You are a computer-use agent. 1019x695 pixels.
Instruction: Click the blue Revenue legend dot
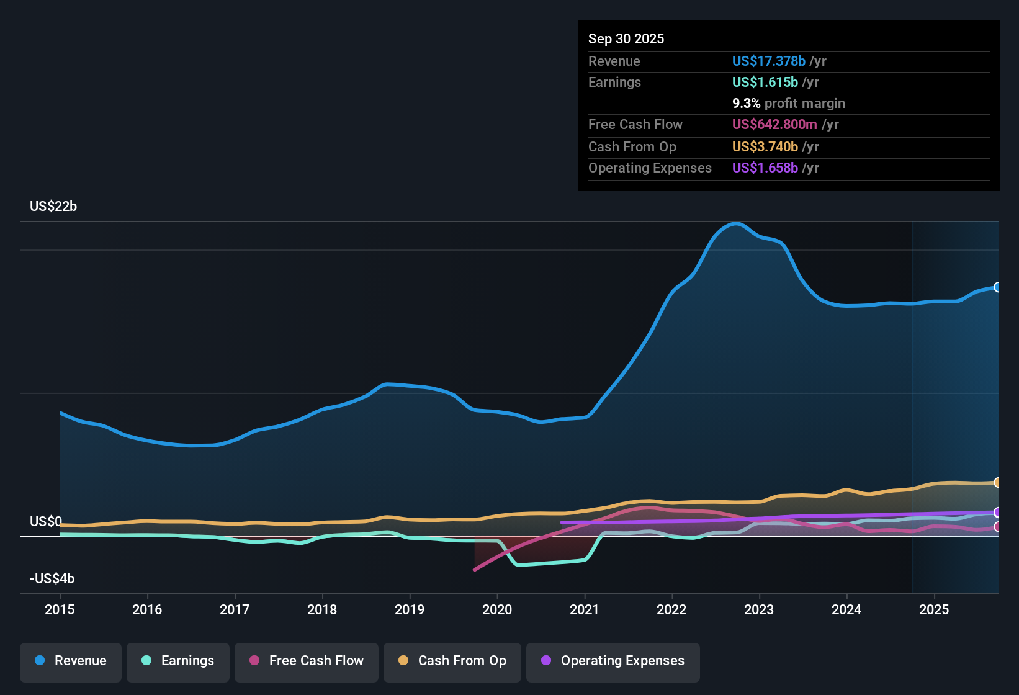[39, 661]
